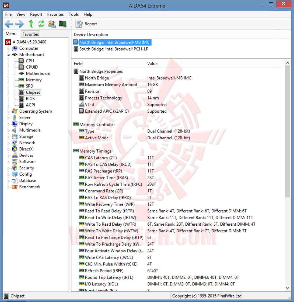Expand the Storage tree node
The height and width of the screenshot is (302, 294).
coord(8,137)
